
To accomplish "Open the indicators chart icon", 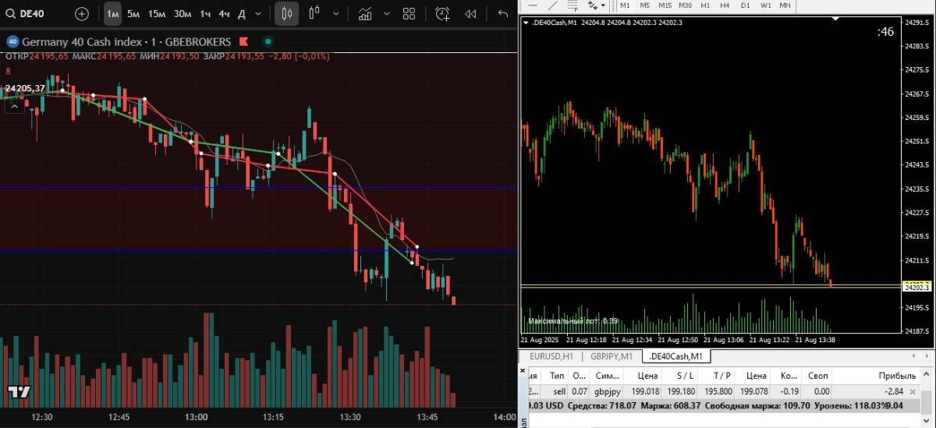I will tap(365, 13).
